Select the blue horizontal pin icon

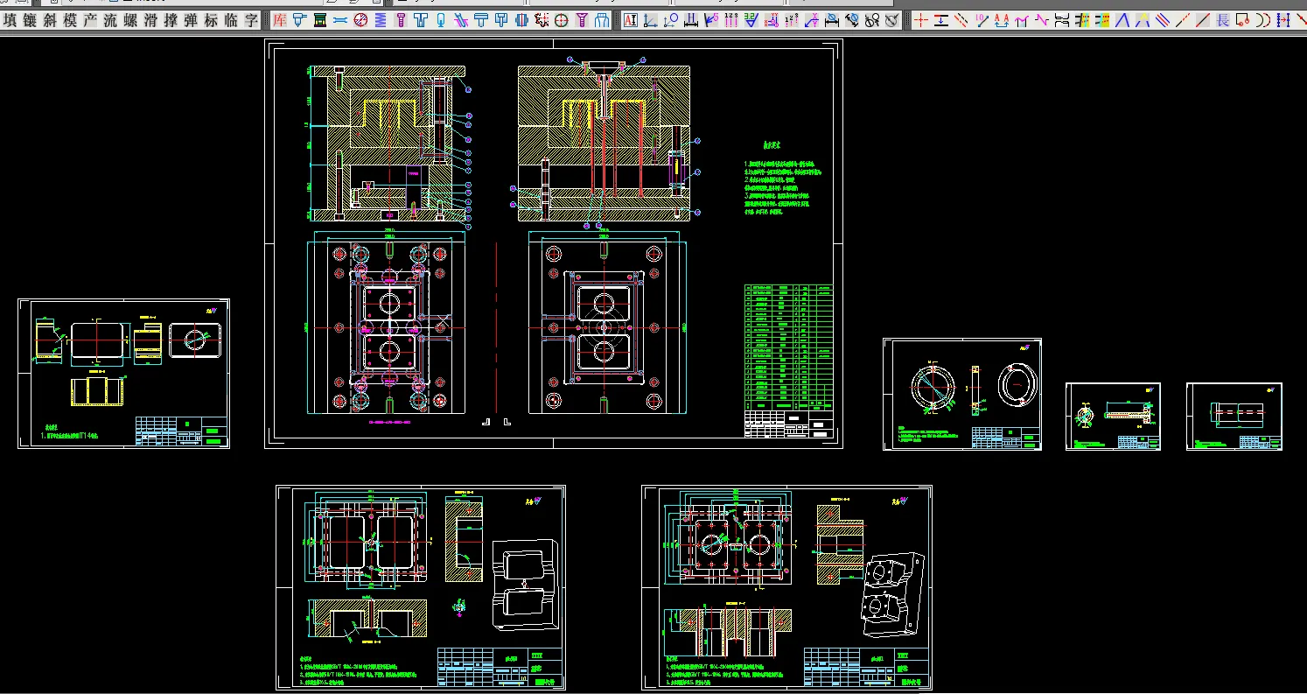tap(339, 20)
